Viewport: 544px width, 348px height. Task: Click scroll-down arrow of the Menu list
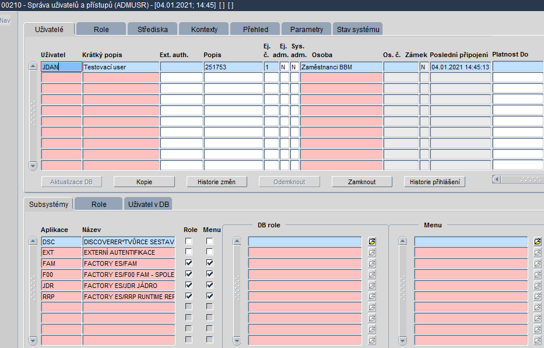click(x=403, y=341)
